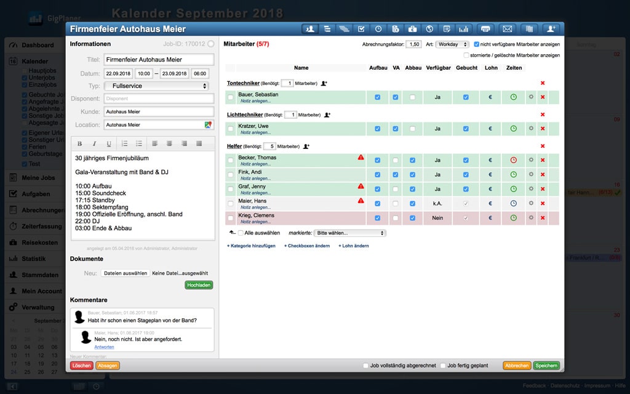This screenshot has height=394, width=630.
Task: Click the euro wage icon for Bauer, Sebastian
Action: (490, 97)
